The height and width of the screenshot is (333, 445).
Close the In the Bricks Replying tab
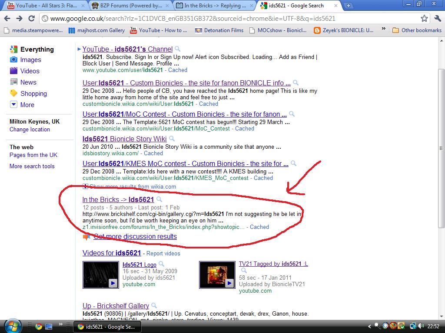(252, 6)
